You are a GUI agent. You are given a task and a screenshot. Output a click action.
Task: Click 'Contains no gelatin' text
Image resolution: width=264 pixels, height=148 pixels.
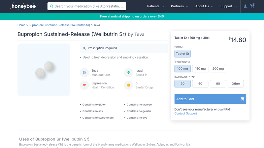pos(139,111)
